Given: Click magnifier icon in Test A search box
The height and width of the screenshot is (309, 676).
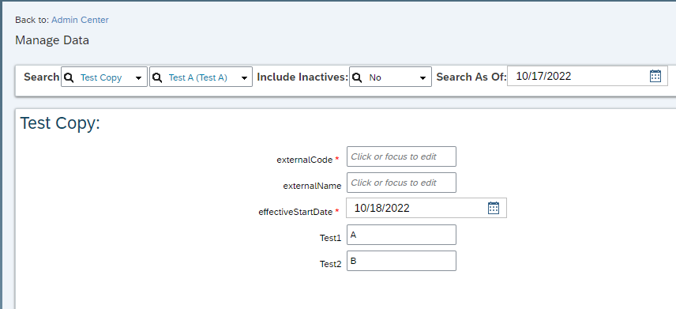Looking at the screenshot, I should [157, 77].
